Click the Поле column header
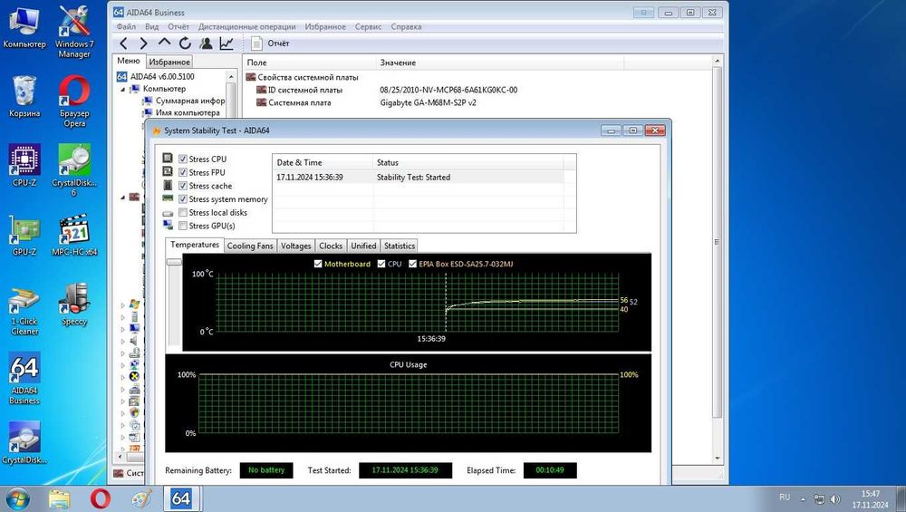Image resolution: width=906 pixels, height=512 pixels. [309, 63]
